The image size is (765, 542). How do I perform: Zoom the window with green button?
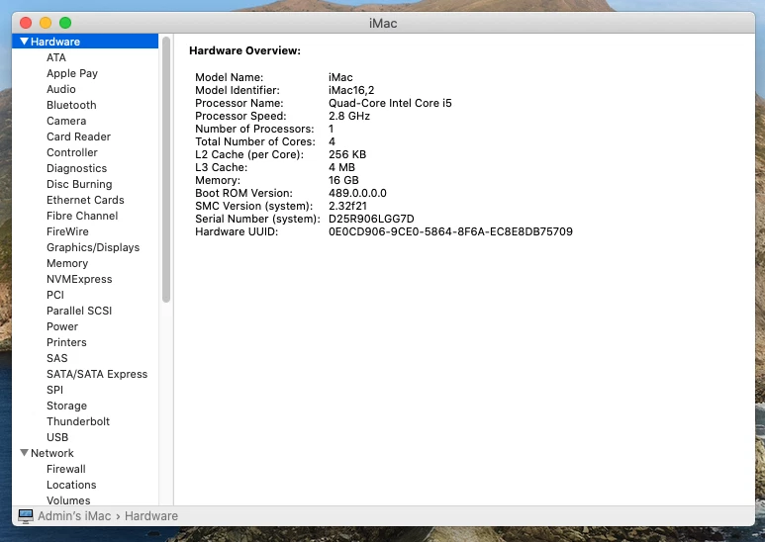tap(65, 23)
